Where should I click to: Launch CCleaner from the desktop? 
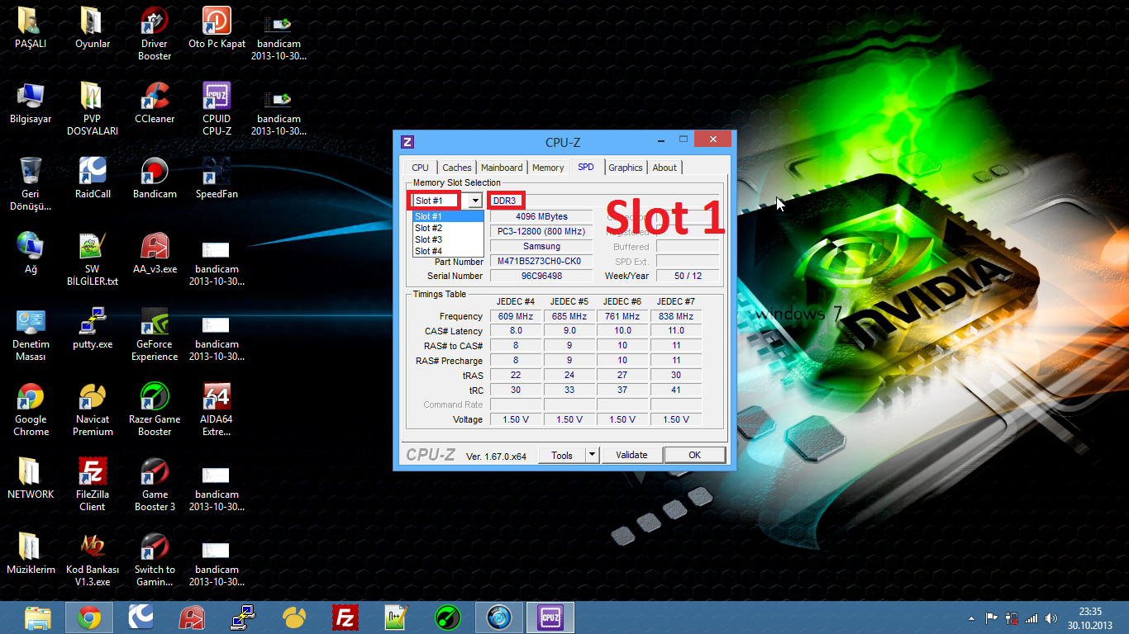coord(155,102)
